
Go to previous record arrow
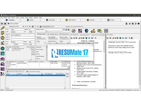26,27
